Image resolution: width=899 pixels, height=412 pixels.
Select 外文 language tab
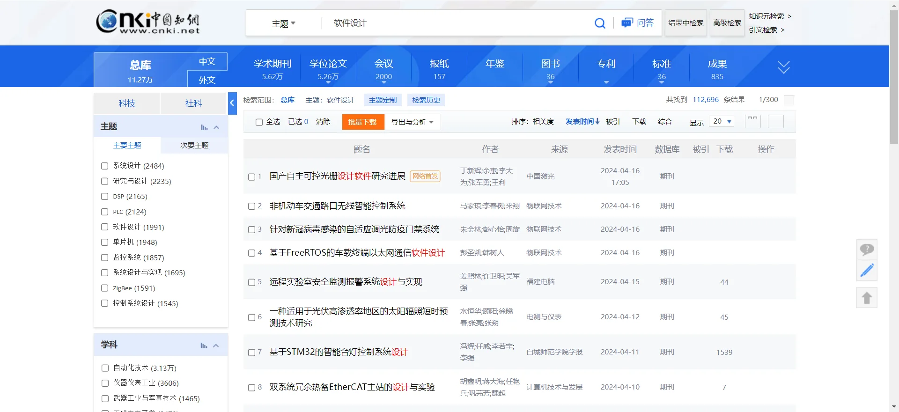(207, 80)
